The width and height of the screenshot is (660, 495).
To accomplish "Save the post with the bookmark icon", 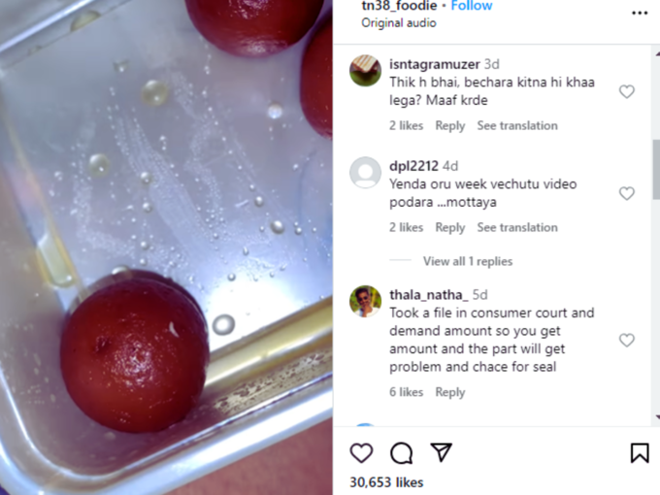I will [x=640, y=453].
